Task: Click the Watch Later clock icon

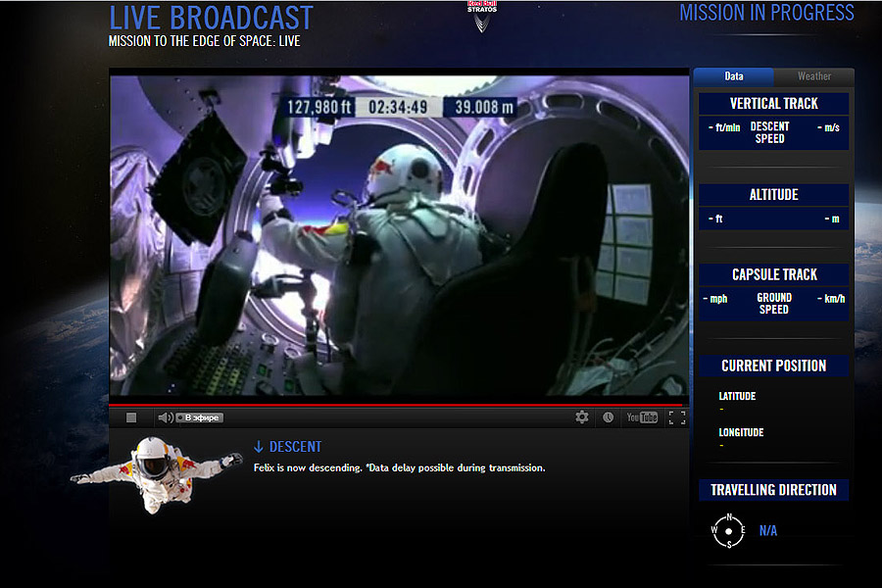Action: click(x=608, y=416)
